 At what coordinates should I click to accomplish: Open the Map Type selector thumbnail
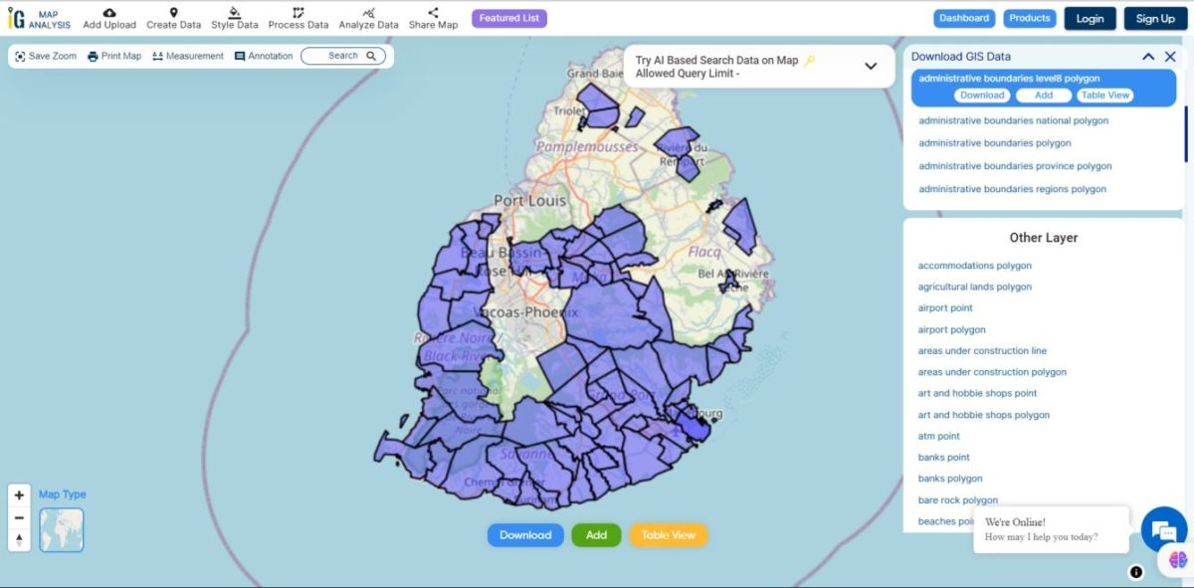[x=61, y=529]
